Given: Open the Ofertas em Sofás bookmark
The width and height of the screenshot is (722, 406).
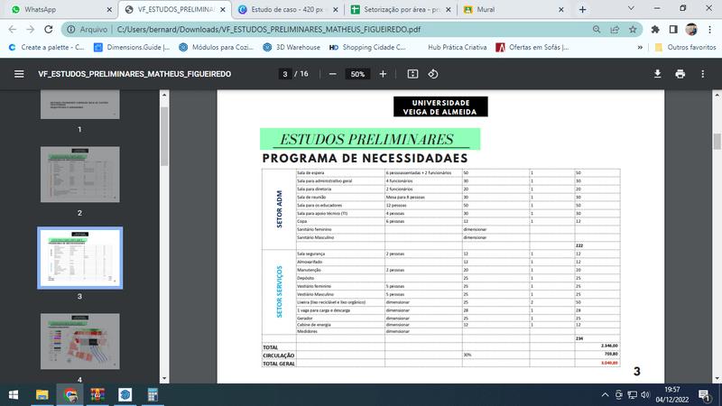Looking at the screenshot, I should point(532,47).
